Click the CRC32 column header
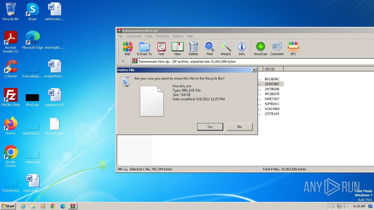 (x=273, y=69)
